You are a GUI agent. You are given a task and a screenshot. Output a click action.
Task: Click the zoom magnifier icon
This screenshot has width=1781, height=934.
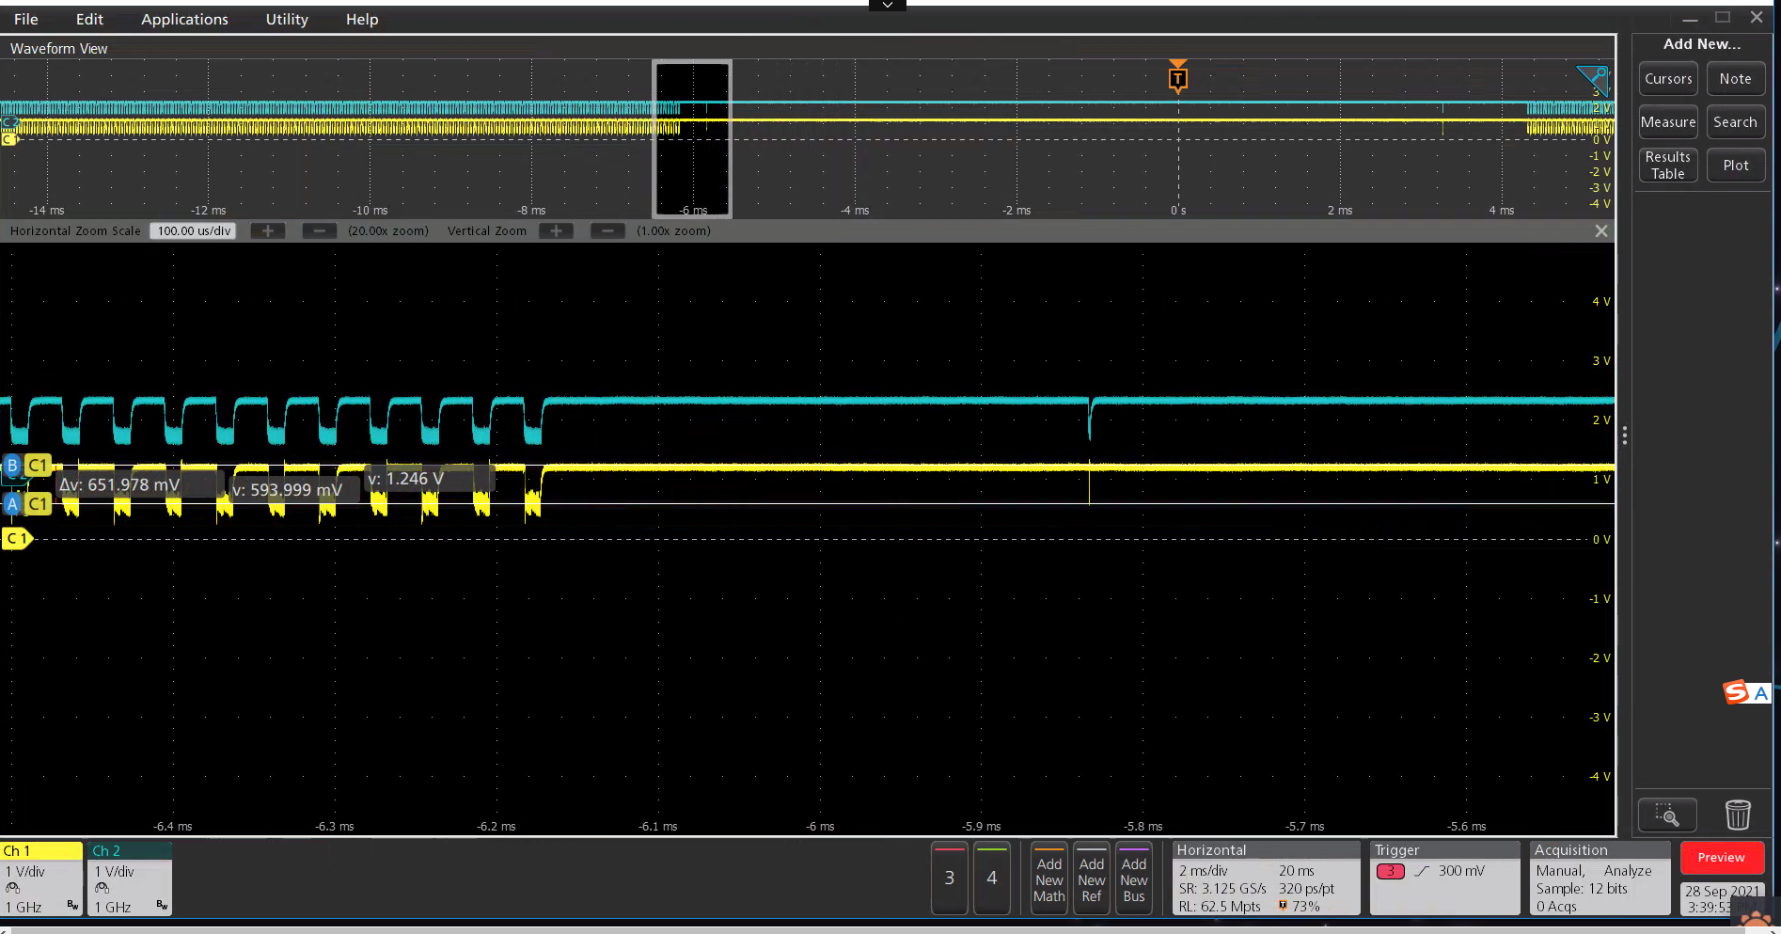pyautogui.click(x=1666, y=815)
